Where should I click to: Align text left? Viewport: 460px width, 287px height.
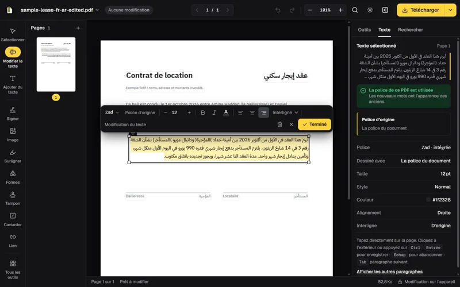(240, 113)
